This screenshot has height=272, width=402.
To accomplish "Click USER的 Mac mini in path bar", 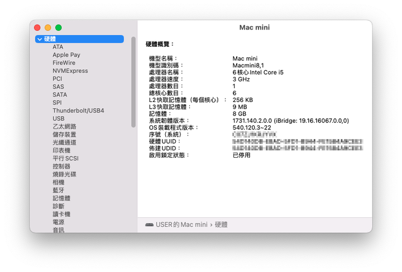I will [x=181, y=225].
